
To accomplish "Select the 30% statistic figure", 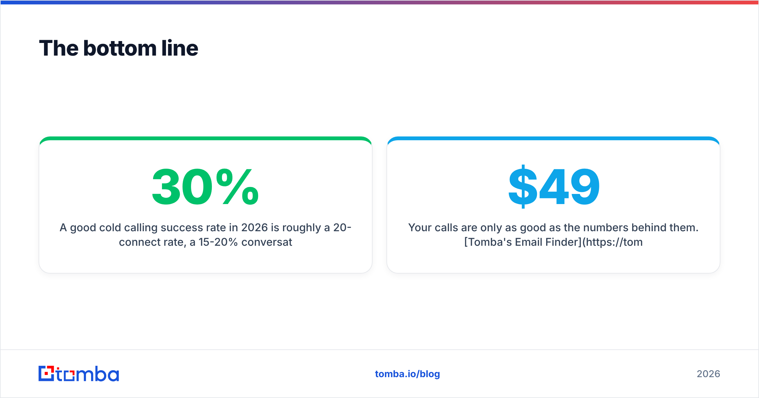I will (x=205, y=187).
